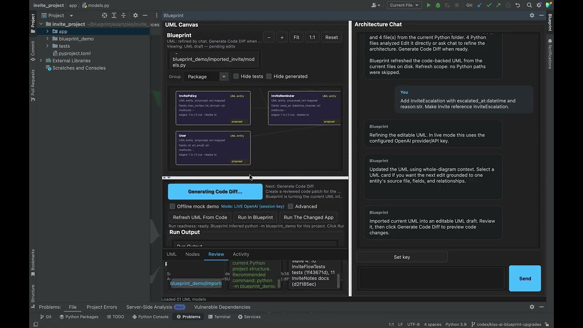
Task: Open the Vulnerable Dependencies tab
Action: [x=222, y=307]
